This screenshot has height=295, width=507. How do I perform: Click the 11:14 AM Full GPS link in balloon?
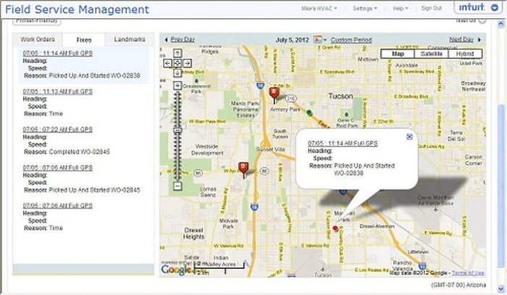(x=343, y=144)
